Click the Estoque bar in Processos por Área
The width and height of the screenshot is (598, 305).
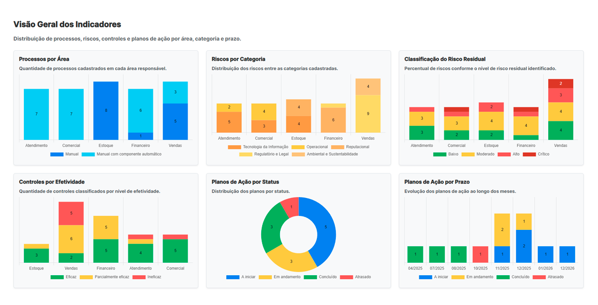click(x=106, y=110)
